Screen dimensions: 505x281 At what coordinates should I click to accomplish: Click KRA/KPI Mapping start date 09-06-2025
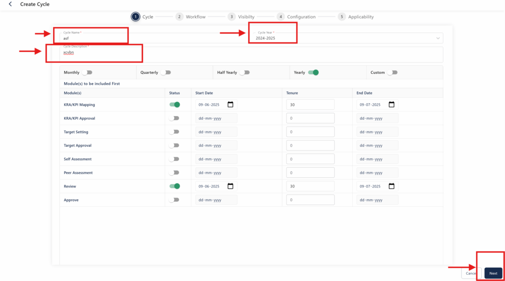[209, 104]
